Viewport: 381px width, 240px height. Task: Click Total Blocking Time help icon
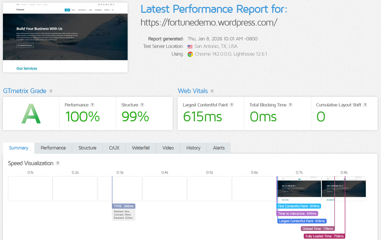click(290, 105)
